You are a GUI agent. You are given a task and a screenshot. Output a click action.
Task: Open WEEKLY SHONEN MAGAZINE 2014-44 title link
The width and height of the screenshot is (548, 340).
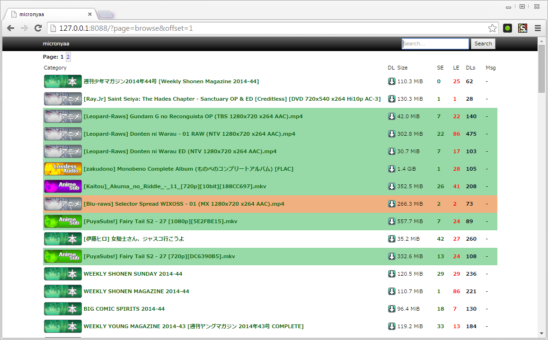tap(136, 291)
